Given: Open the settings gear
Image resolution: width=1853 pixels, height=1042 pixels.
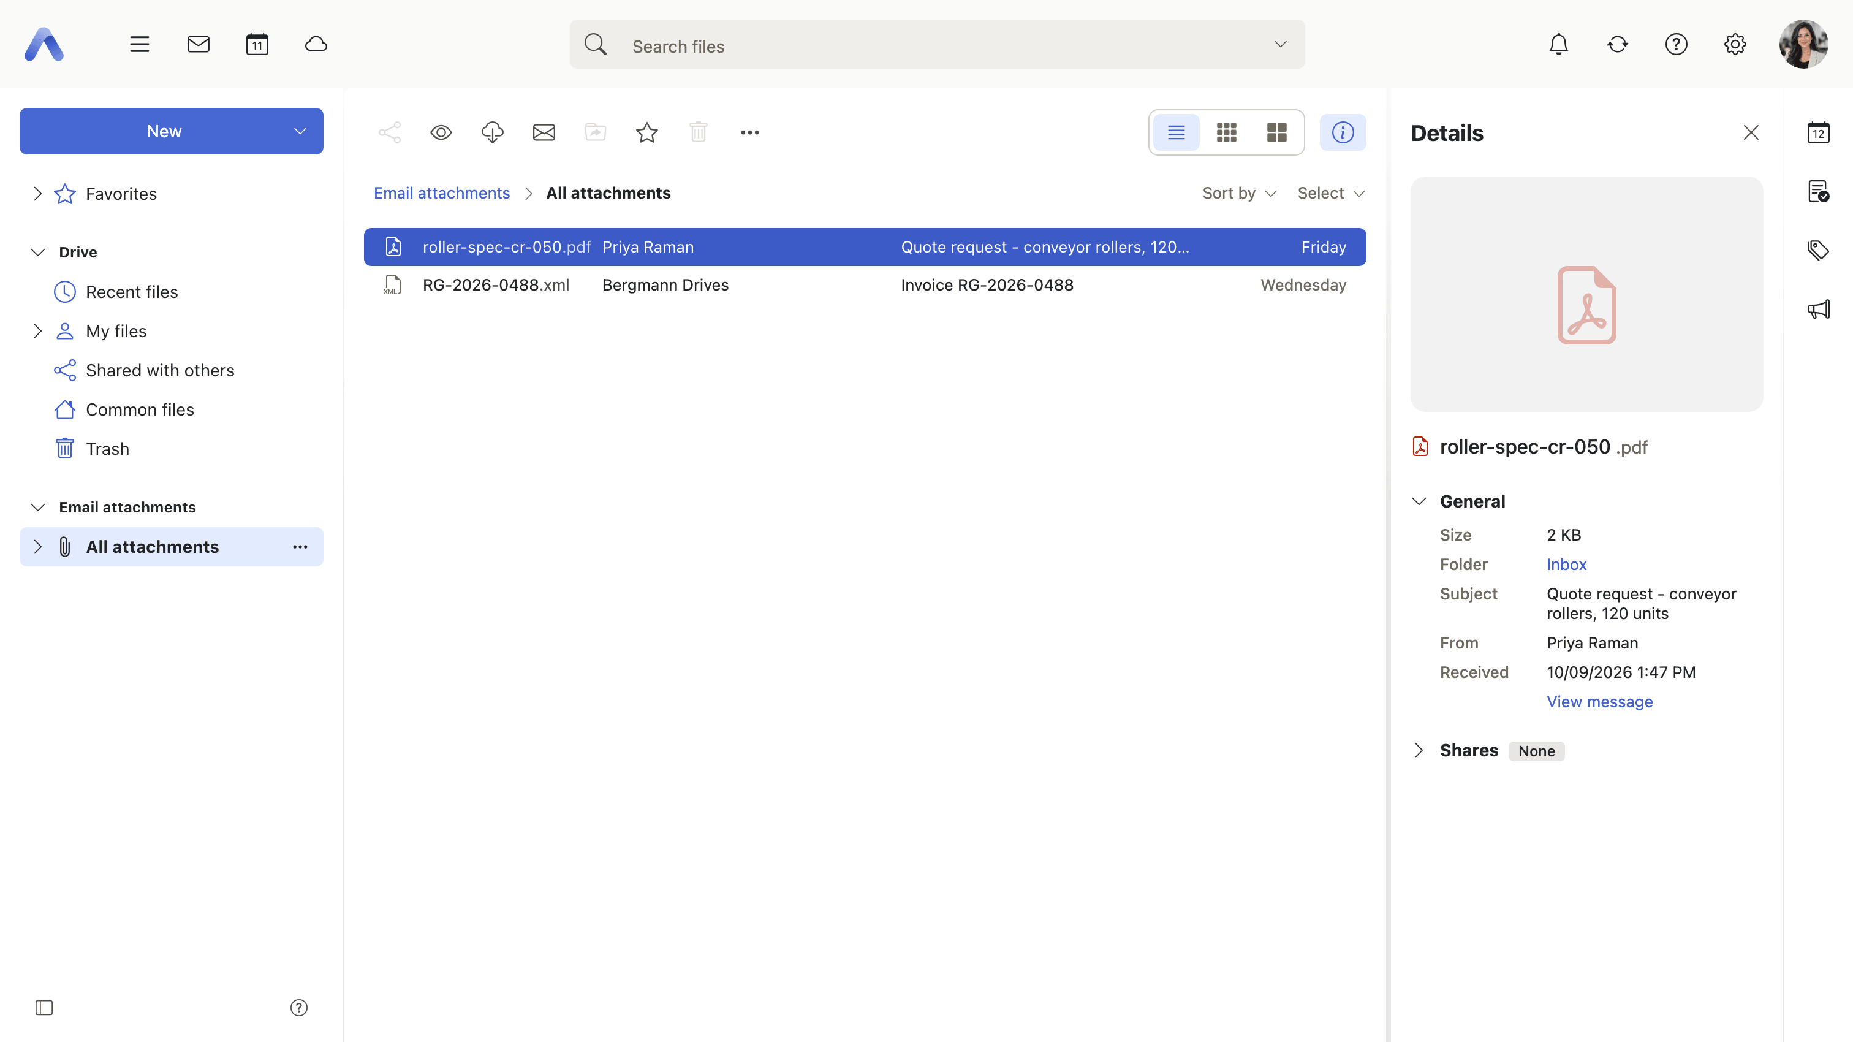Looking at the screenshot, I should [1735, 45].
